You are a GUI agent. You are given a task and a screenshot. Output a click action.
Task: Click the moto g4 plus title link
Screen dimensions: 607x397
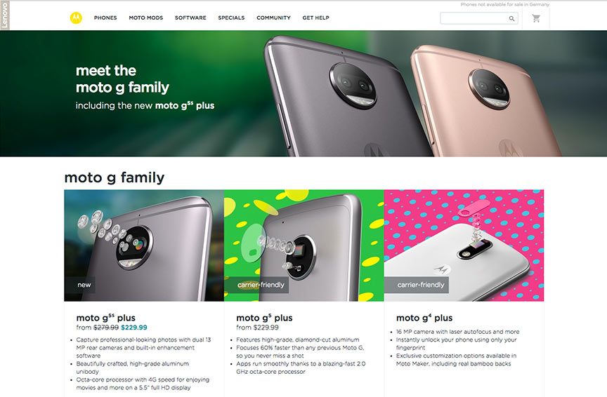(x=424, y=318)
